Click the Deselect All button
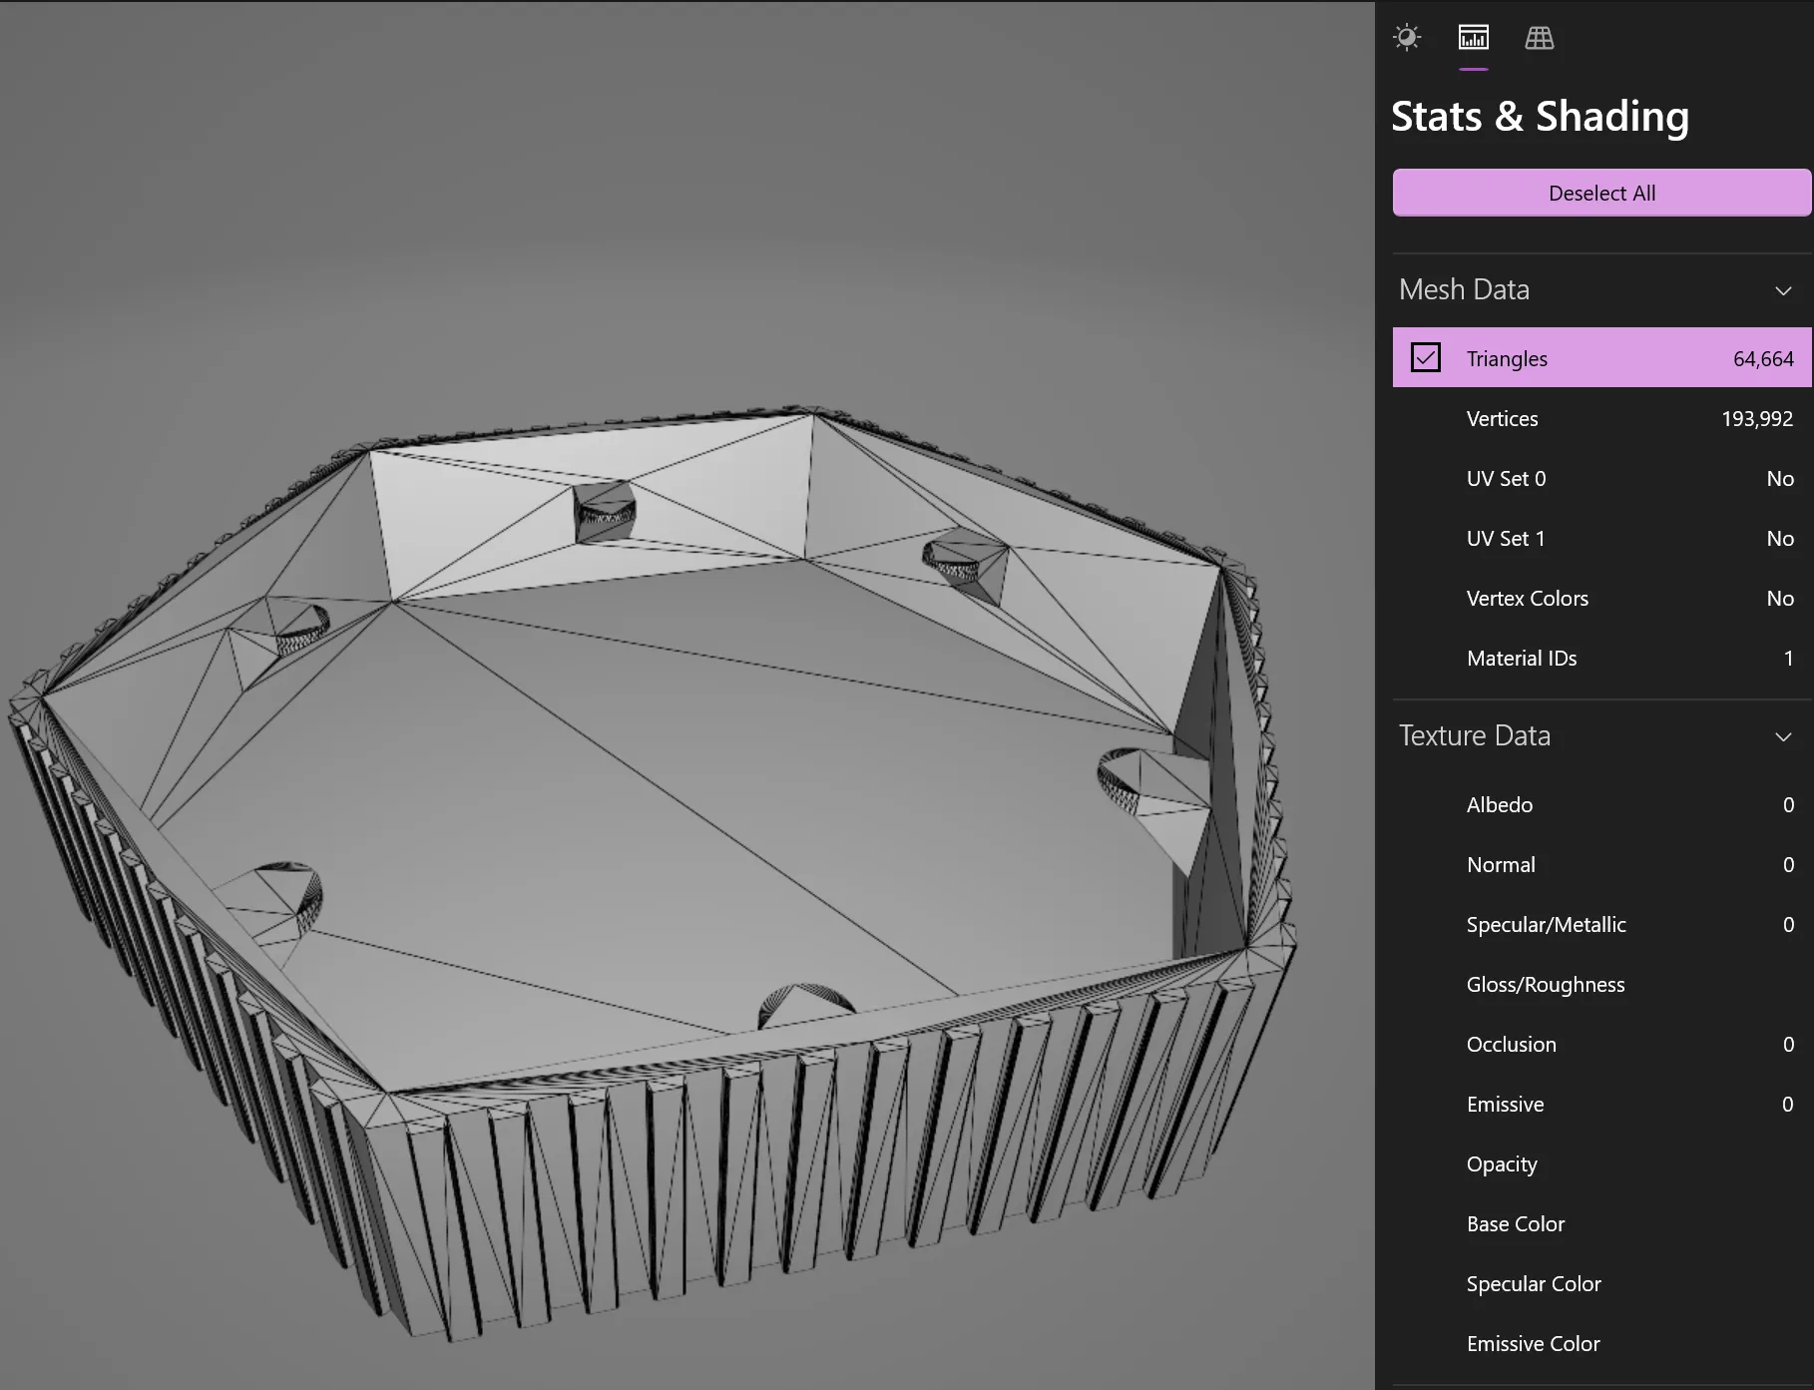 tap(1600, 194)
